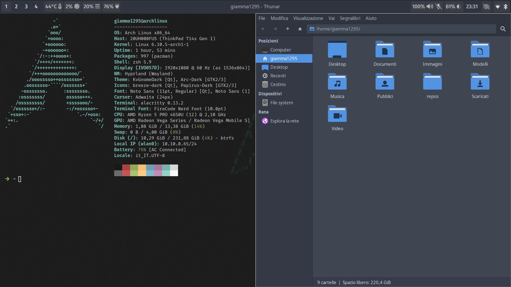Open the Video folder
Screen dimensions: 511x287
click(x=337, y=114)
